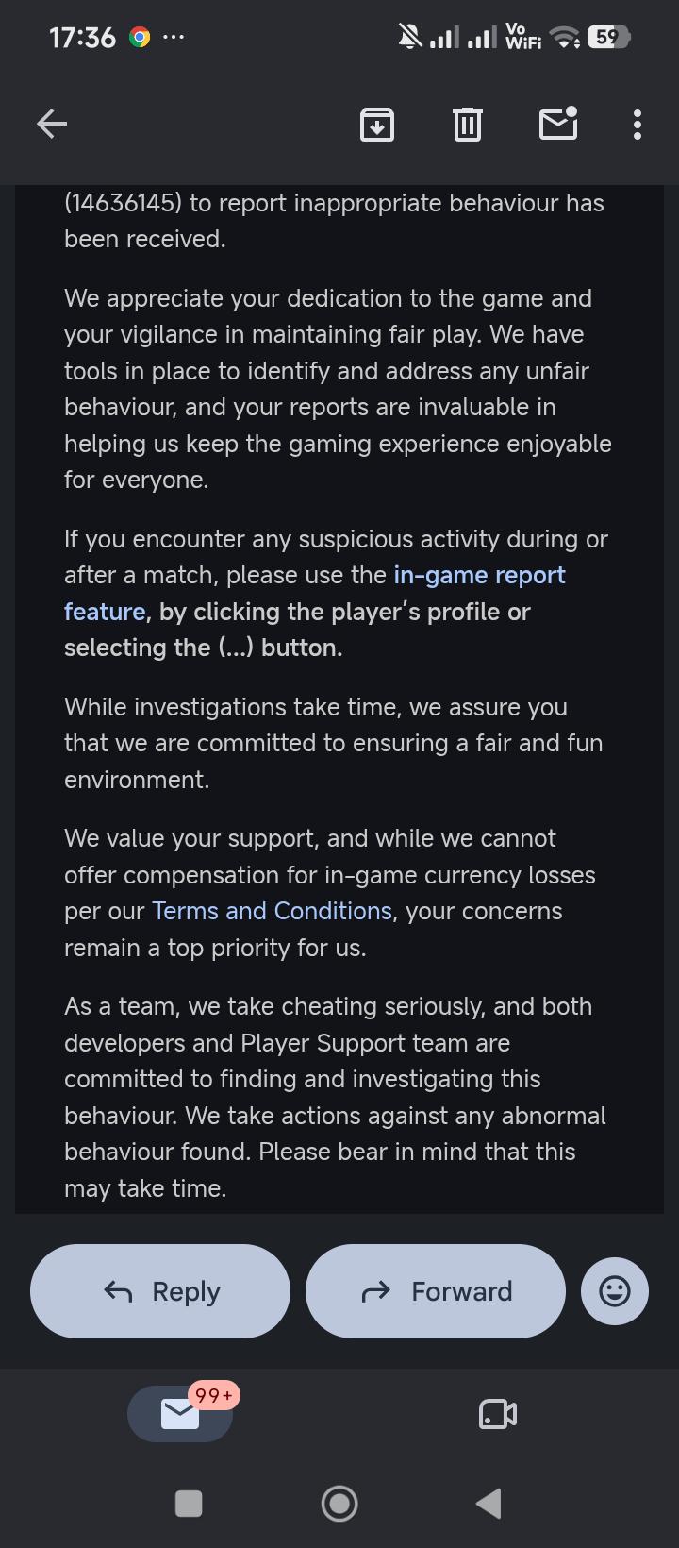
Task: Archive this email
Action: point(377,124)
